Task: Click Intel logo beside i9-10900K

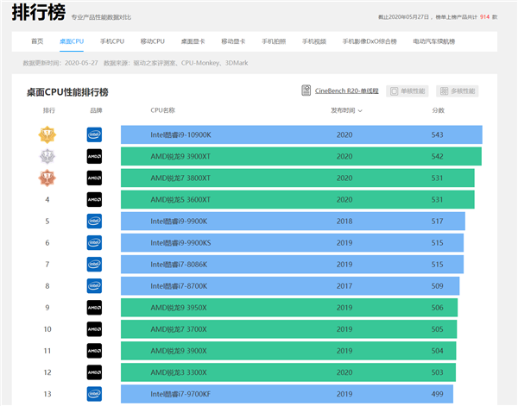Action: [x=94, y=134]
